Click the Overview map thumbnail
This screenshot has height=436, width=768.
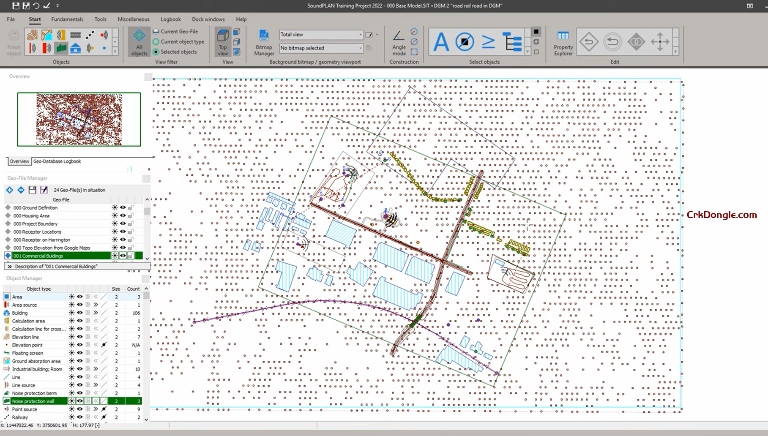coord(79,120)
